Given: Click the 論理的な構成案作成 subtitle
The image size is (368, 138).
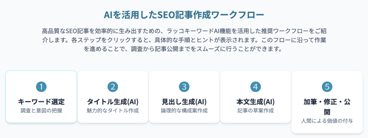Looking at the screenshot, I should tap(184, 111).
